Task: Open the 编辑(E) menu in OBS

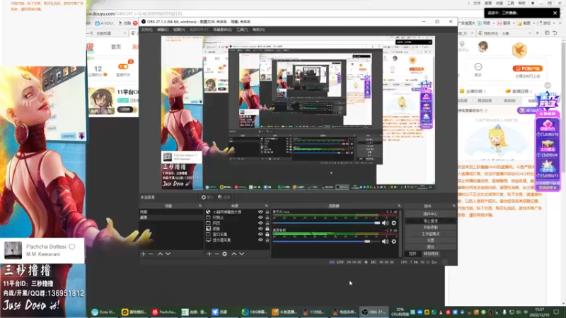Action: [163, 30]
